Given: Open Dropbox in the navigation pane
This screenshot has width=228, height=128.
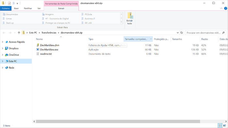Looking at the screenshot, I should pyautogui.click(x=14, y=48).
